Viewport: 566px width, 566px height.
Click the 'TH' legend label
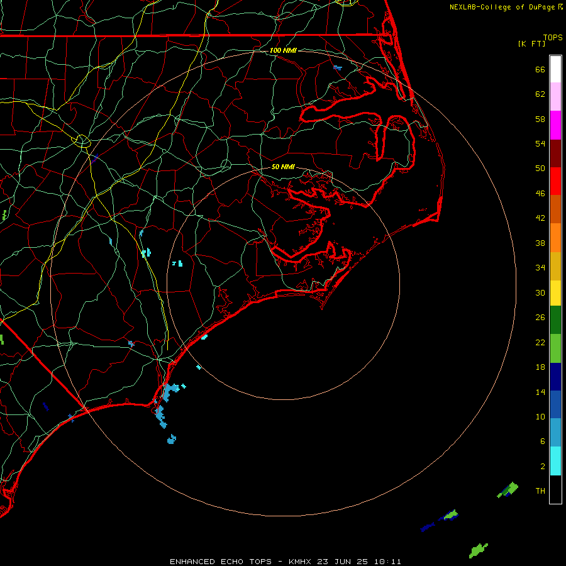point(540,491)
